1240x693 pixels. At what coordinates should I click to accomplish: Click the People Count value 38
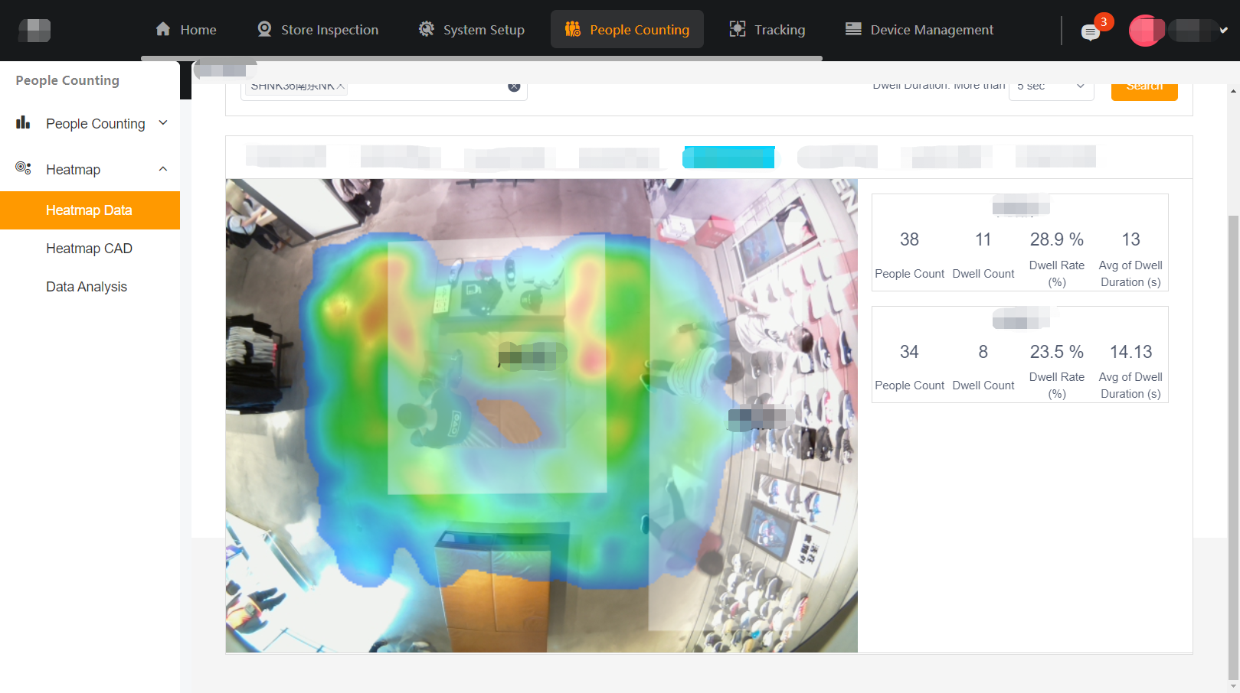[x=909, y=239]
